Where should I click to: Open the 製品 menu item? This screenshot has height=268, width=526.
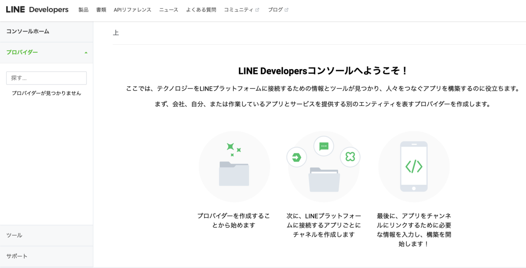83,10
